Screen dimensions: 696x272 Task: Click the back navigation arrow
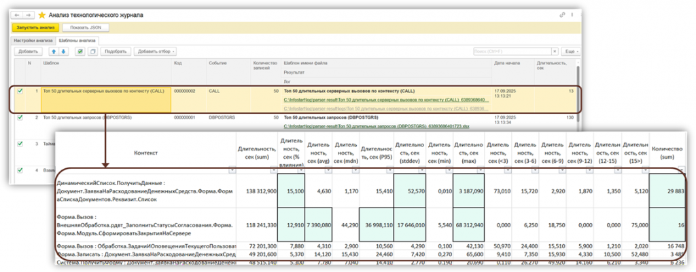point(17,14)
